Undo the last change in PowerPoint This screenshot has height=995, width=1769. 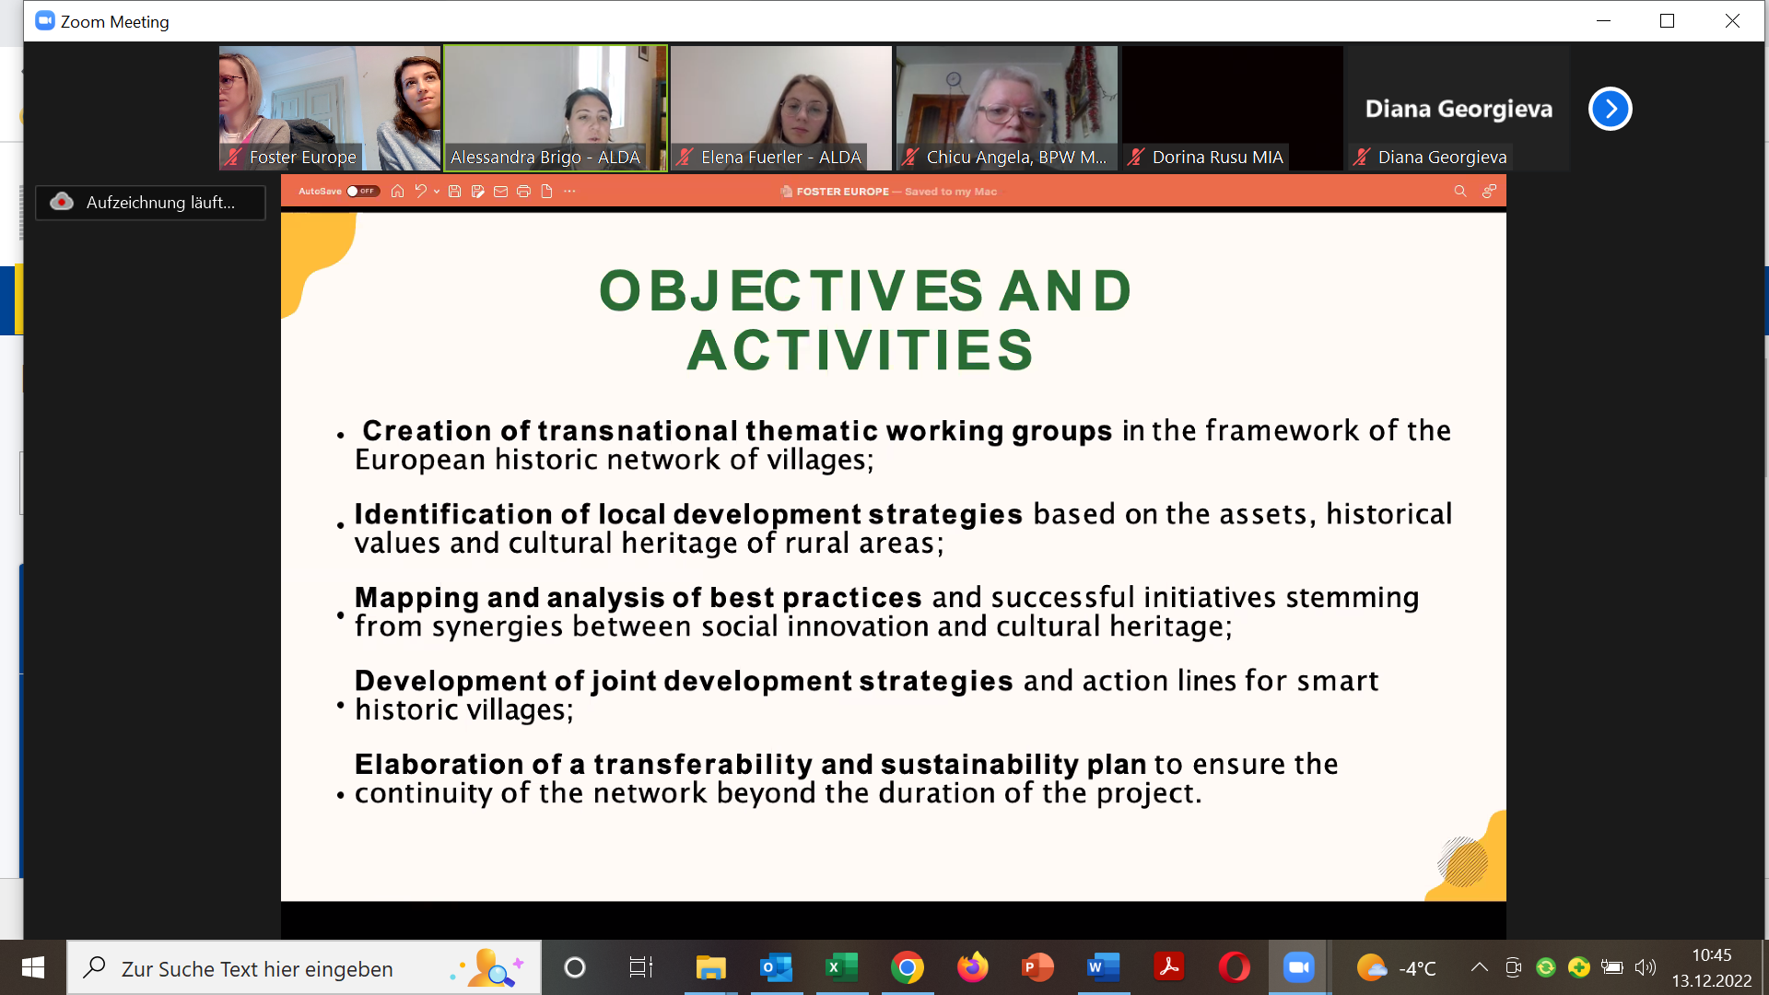tap(421, 191)
